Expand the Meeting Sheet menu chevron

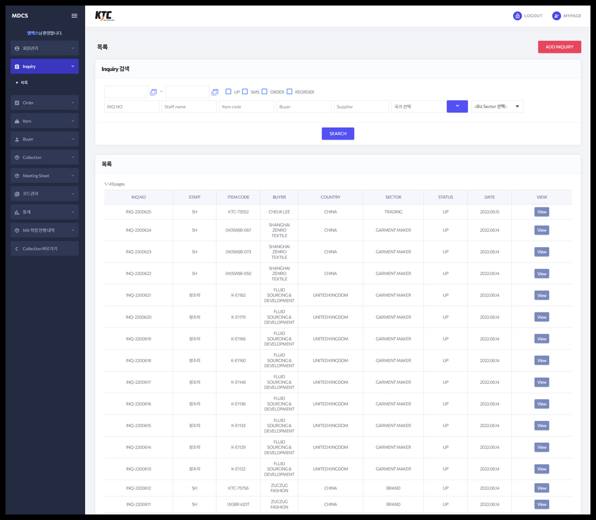[x=72, y=175]
